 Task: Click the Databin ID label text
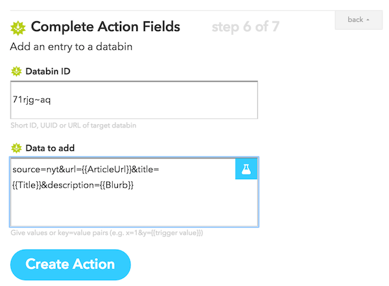[x=48, y=71]
